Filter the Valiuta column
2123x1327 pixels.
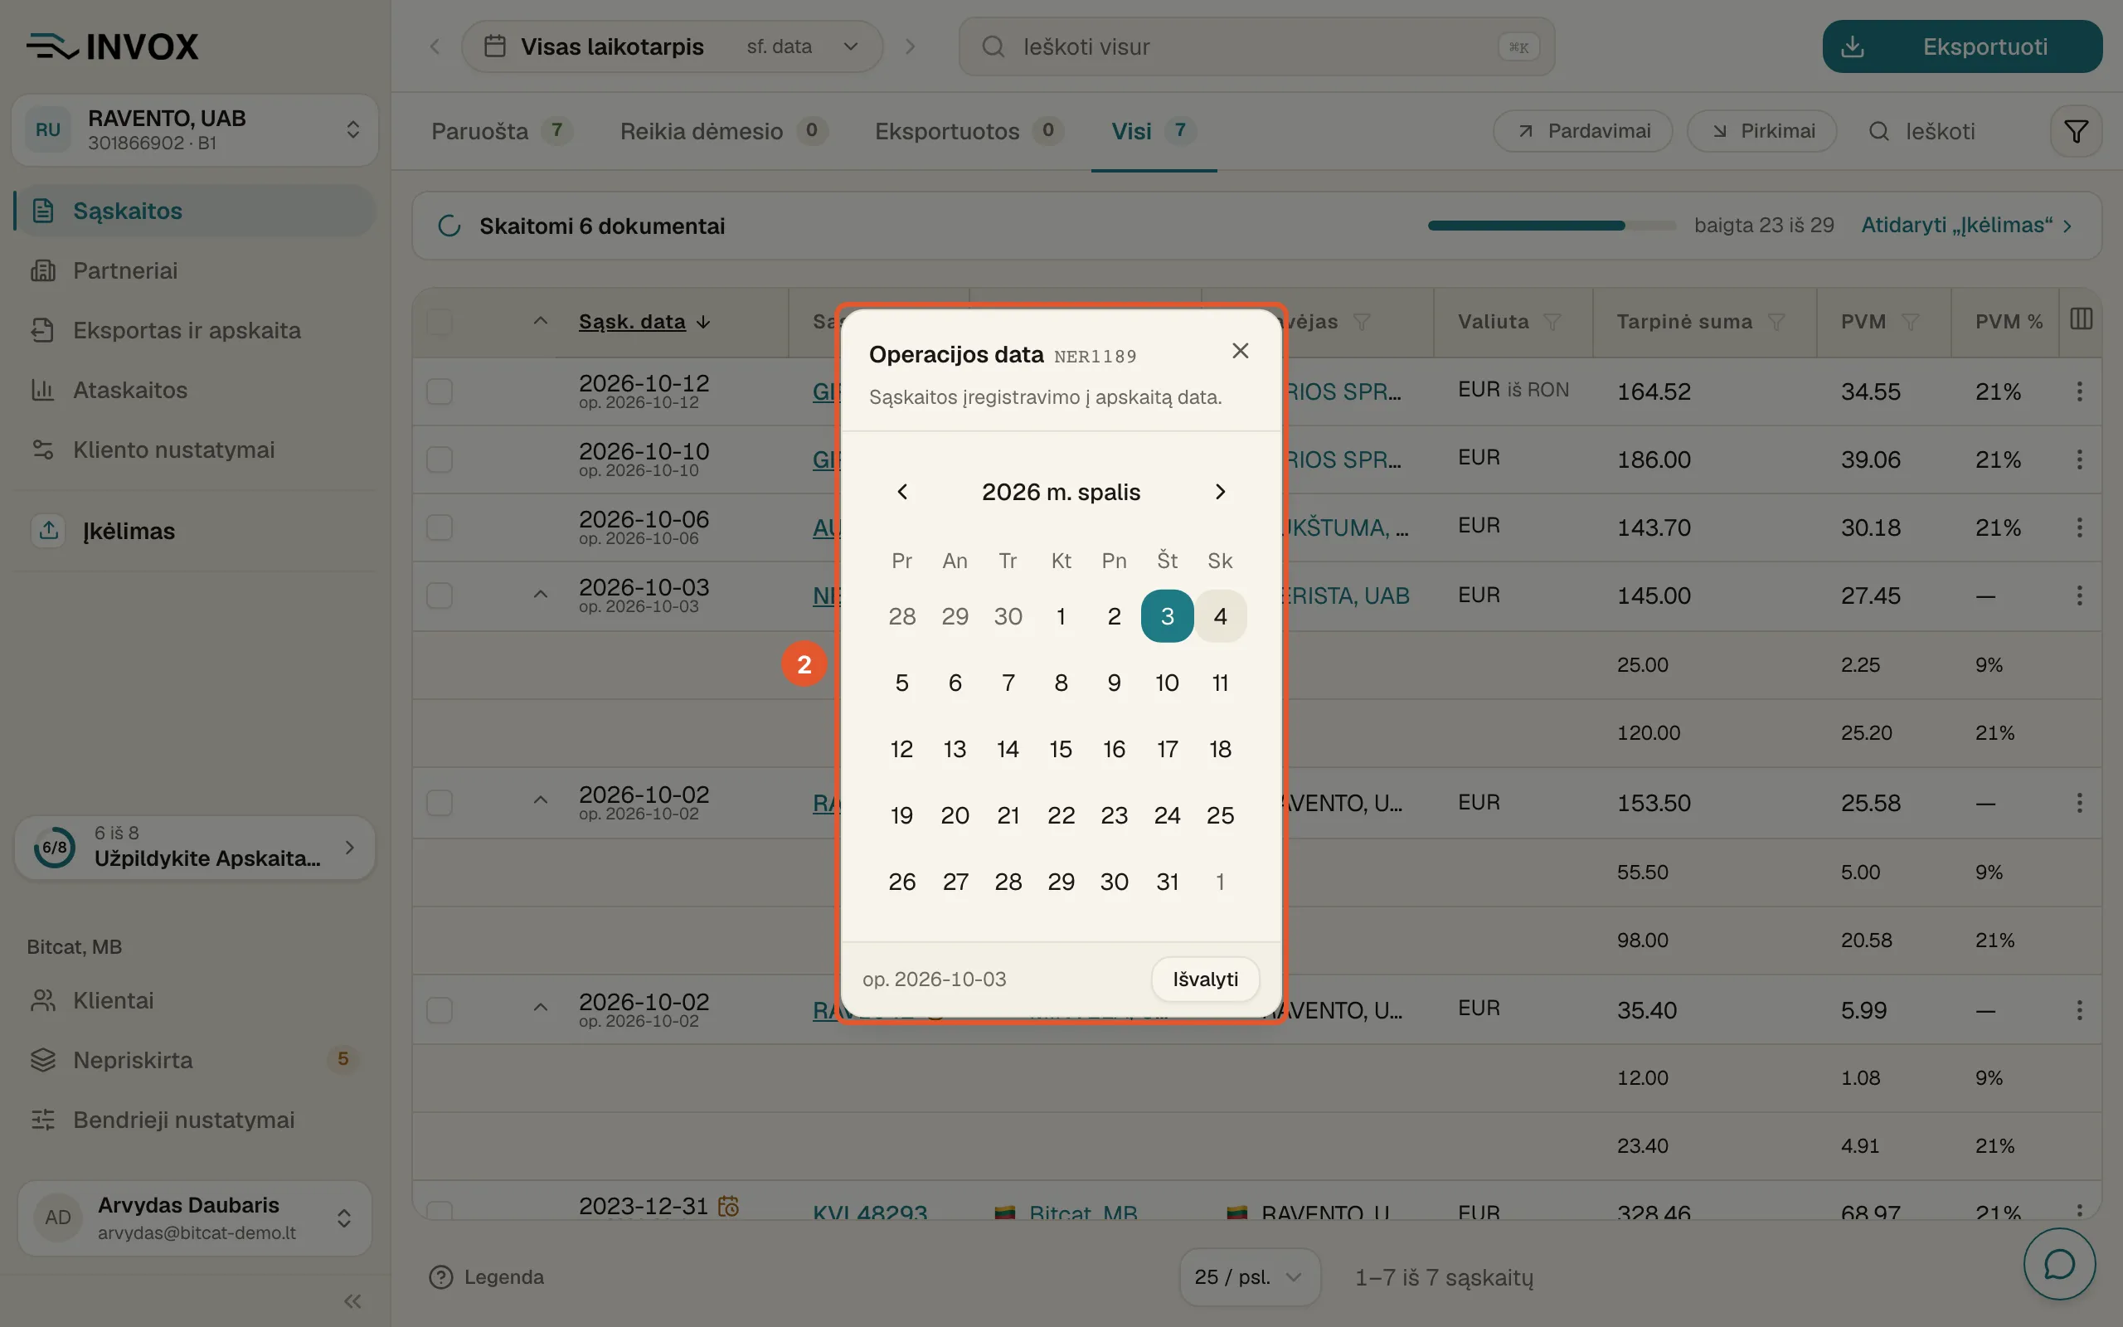click(x=1552, y=322)
